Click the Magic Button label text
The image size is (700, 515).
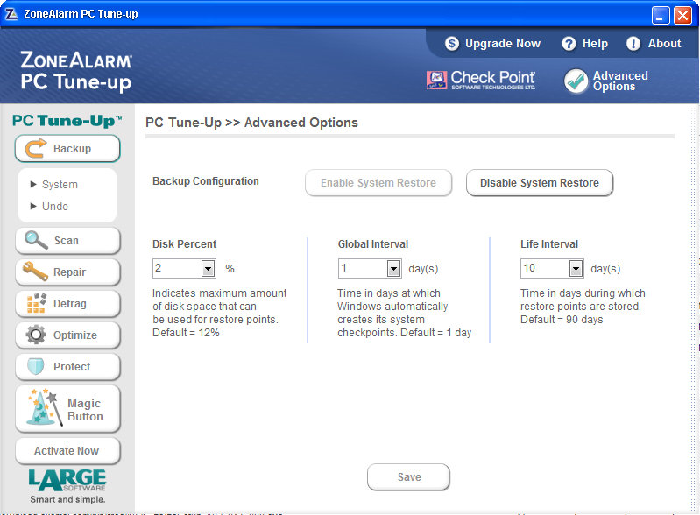tap(85, 410)
